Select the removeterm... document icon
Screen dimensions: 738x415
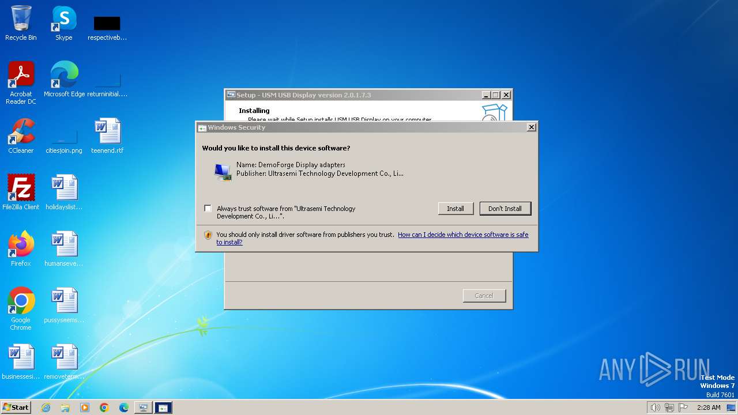coord(64,361)
